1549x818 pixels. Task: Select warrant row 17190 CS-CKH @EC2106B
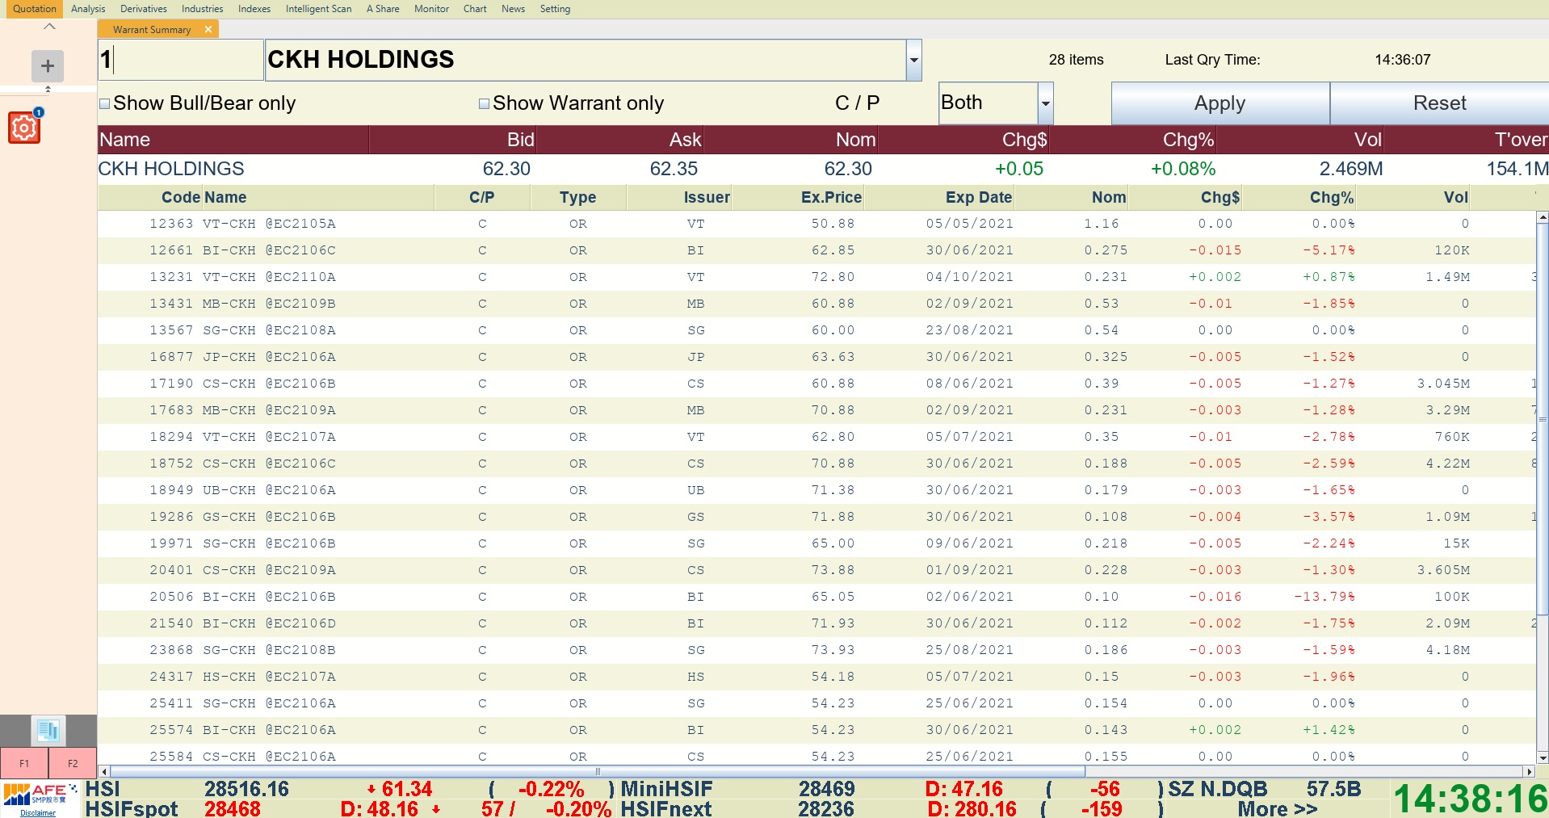(x=816, y=384)
